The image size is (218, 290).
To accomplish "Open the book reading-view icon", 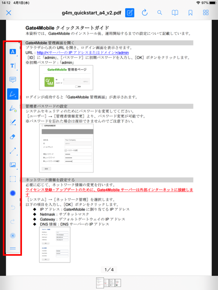I will (x=175, y=13).
